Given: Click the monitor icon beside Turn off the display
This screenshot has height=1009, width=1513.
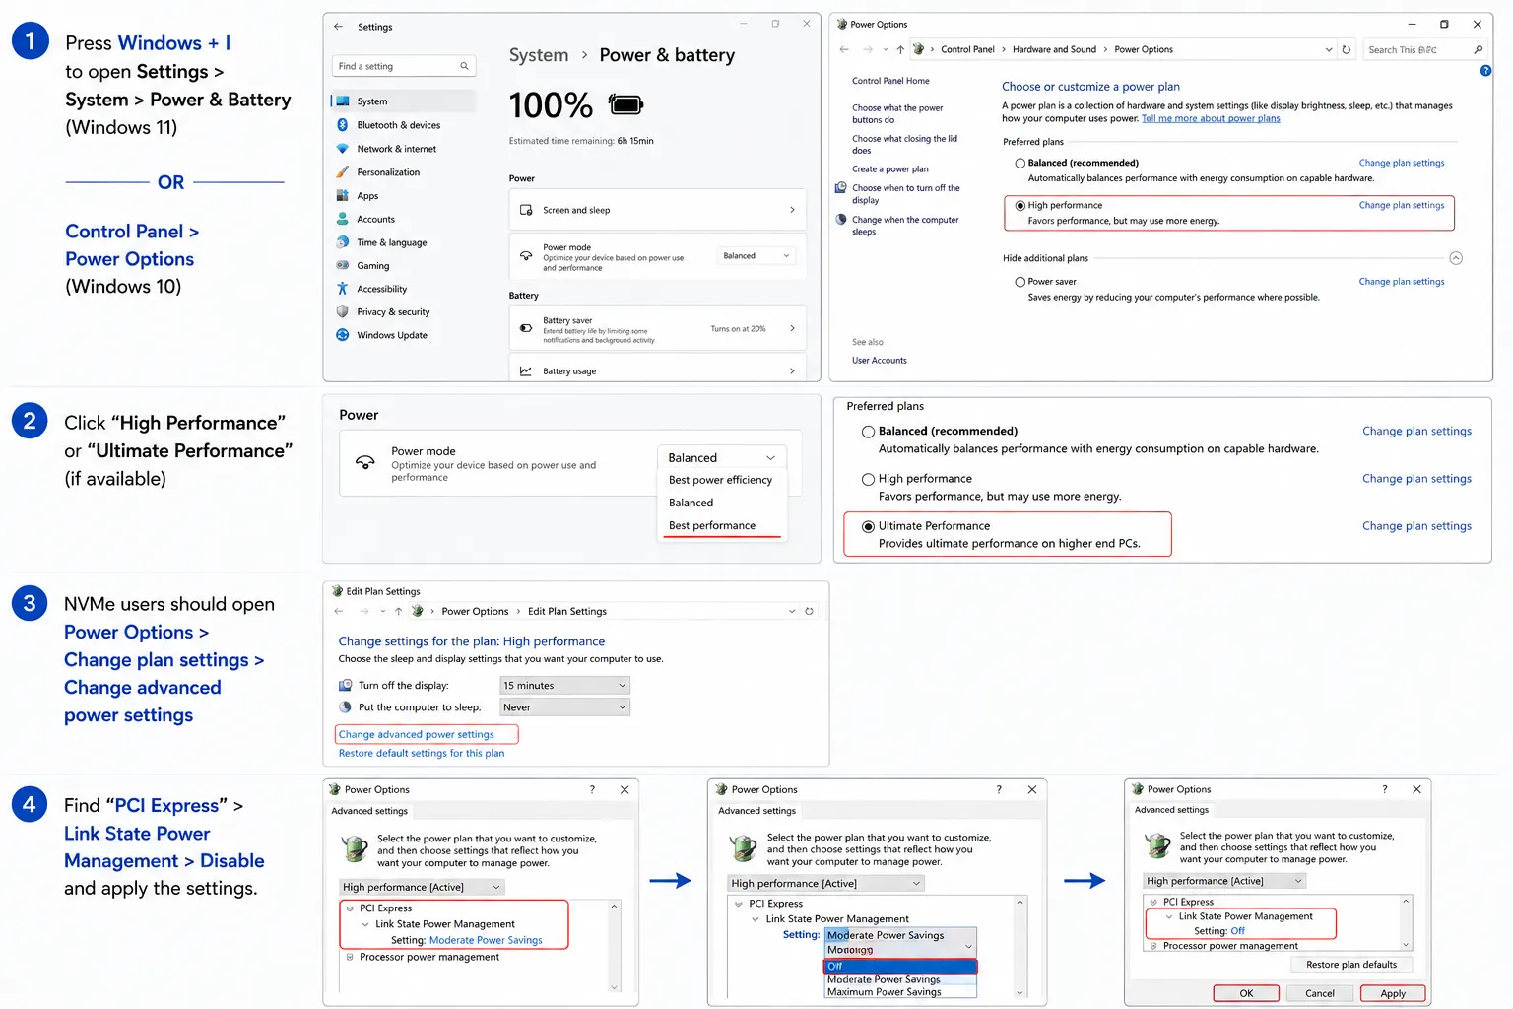Looking at the screenshot, I should click(346, 685).
